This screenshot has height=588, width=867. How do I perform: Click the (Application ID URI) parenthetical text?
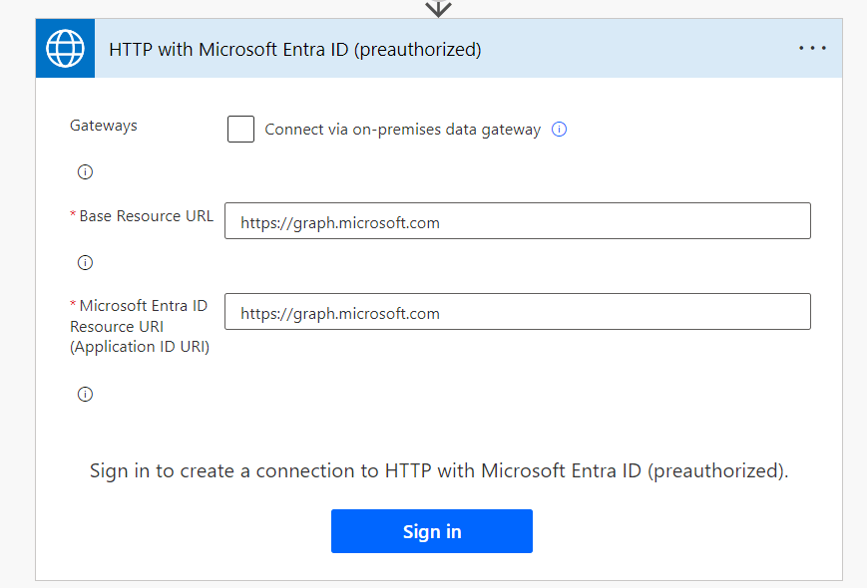(140, 347)
